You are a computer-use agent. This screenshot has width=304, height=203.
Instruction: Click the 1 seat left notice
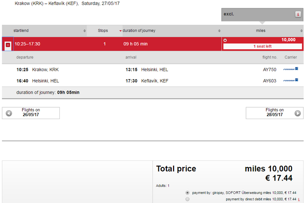262,46
